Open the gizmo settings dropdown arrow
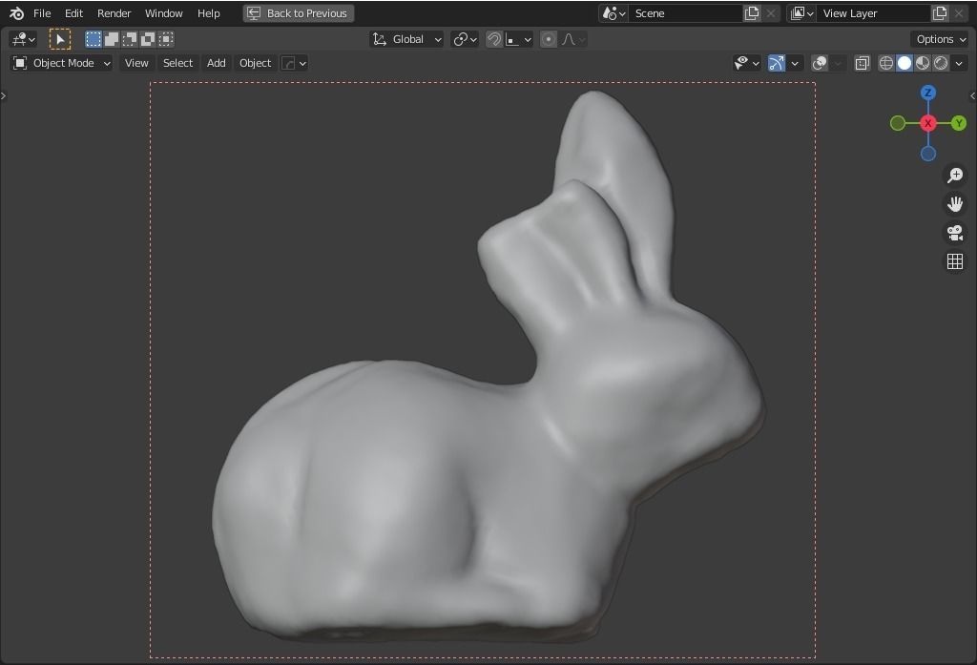The width and height of the screenshot is (977, 665). click(x=795, y=63)
